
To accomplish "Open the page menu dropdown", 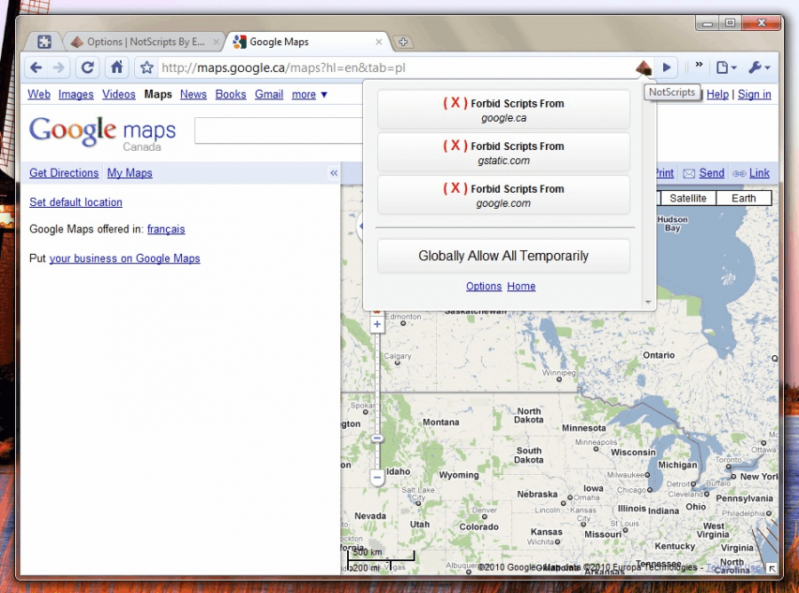I will coord(726,67).
